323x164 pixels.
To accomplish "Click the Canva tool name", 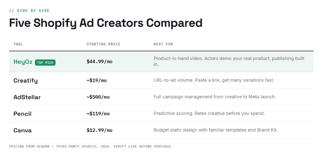I will 22,130.
